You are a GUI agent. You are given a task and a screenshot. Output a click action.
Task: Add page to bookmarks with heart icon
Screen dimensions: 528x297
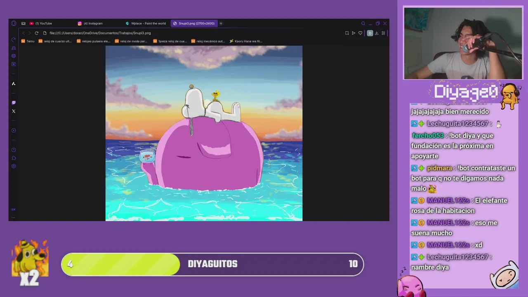tap(360, 33)
